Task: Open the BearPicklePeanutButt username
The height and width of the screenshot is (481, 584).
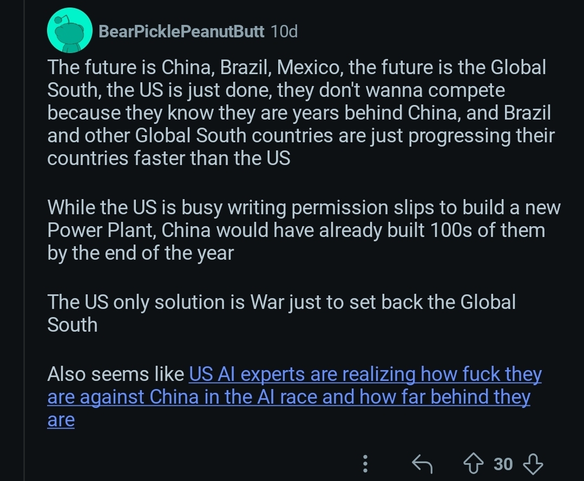Action: point(181,31)
